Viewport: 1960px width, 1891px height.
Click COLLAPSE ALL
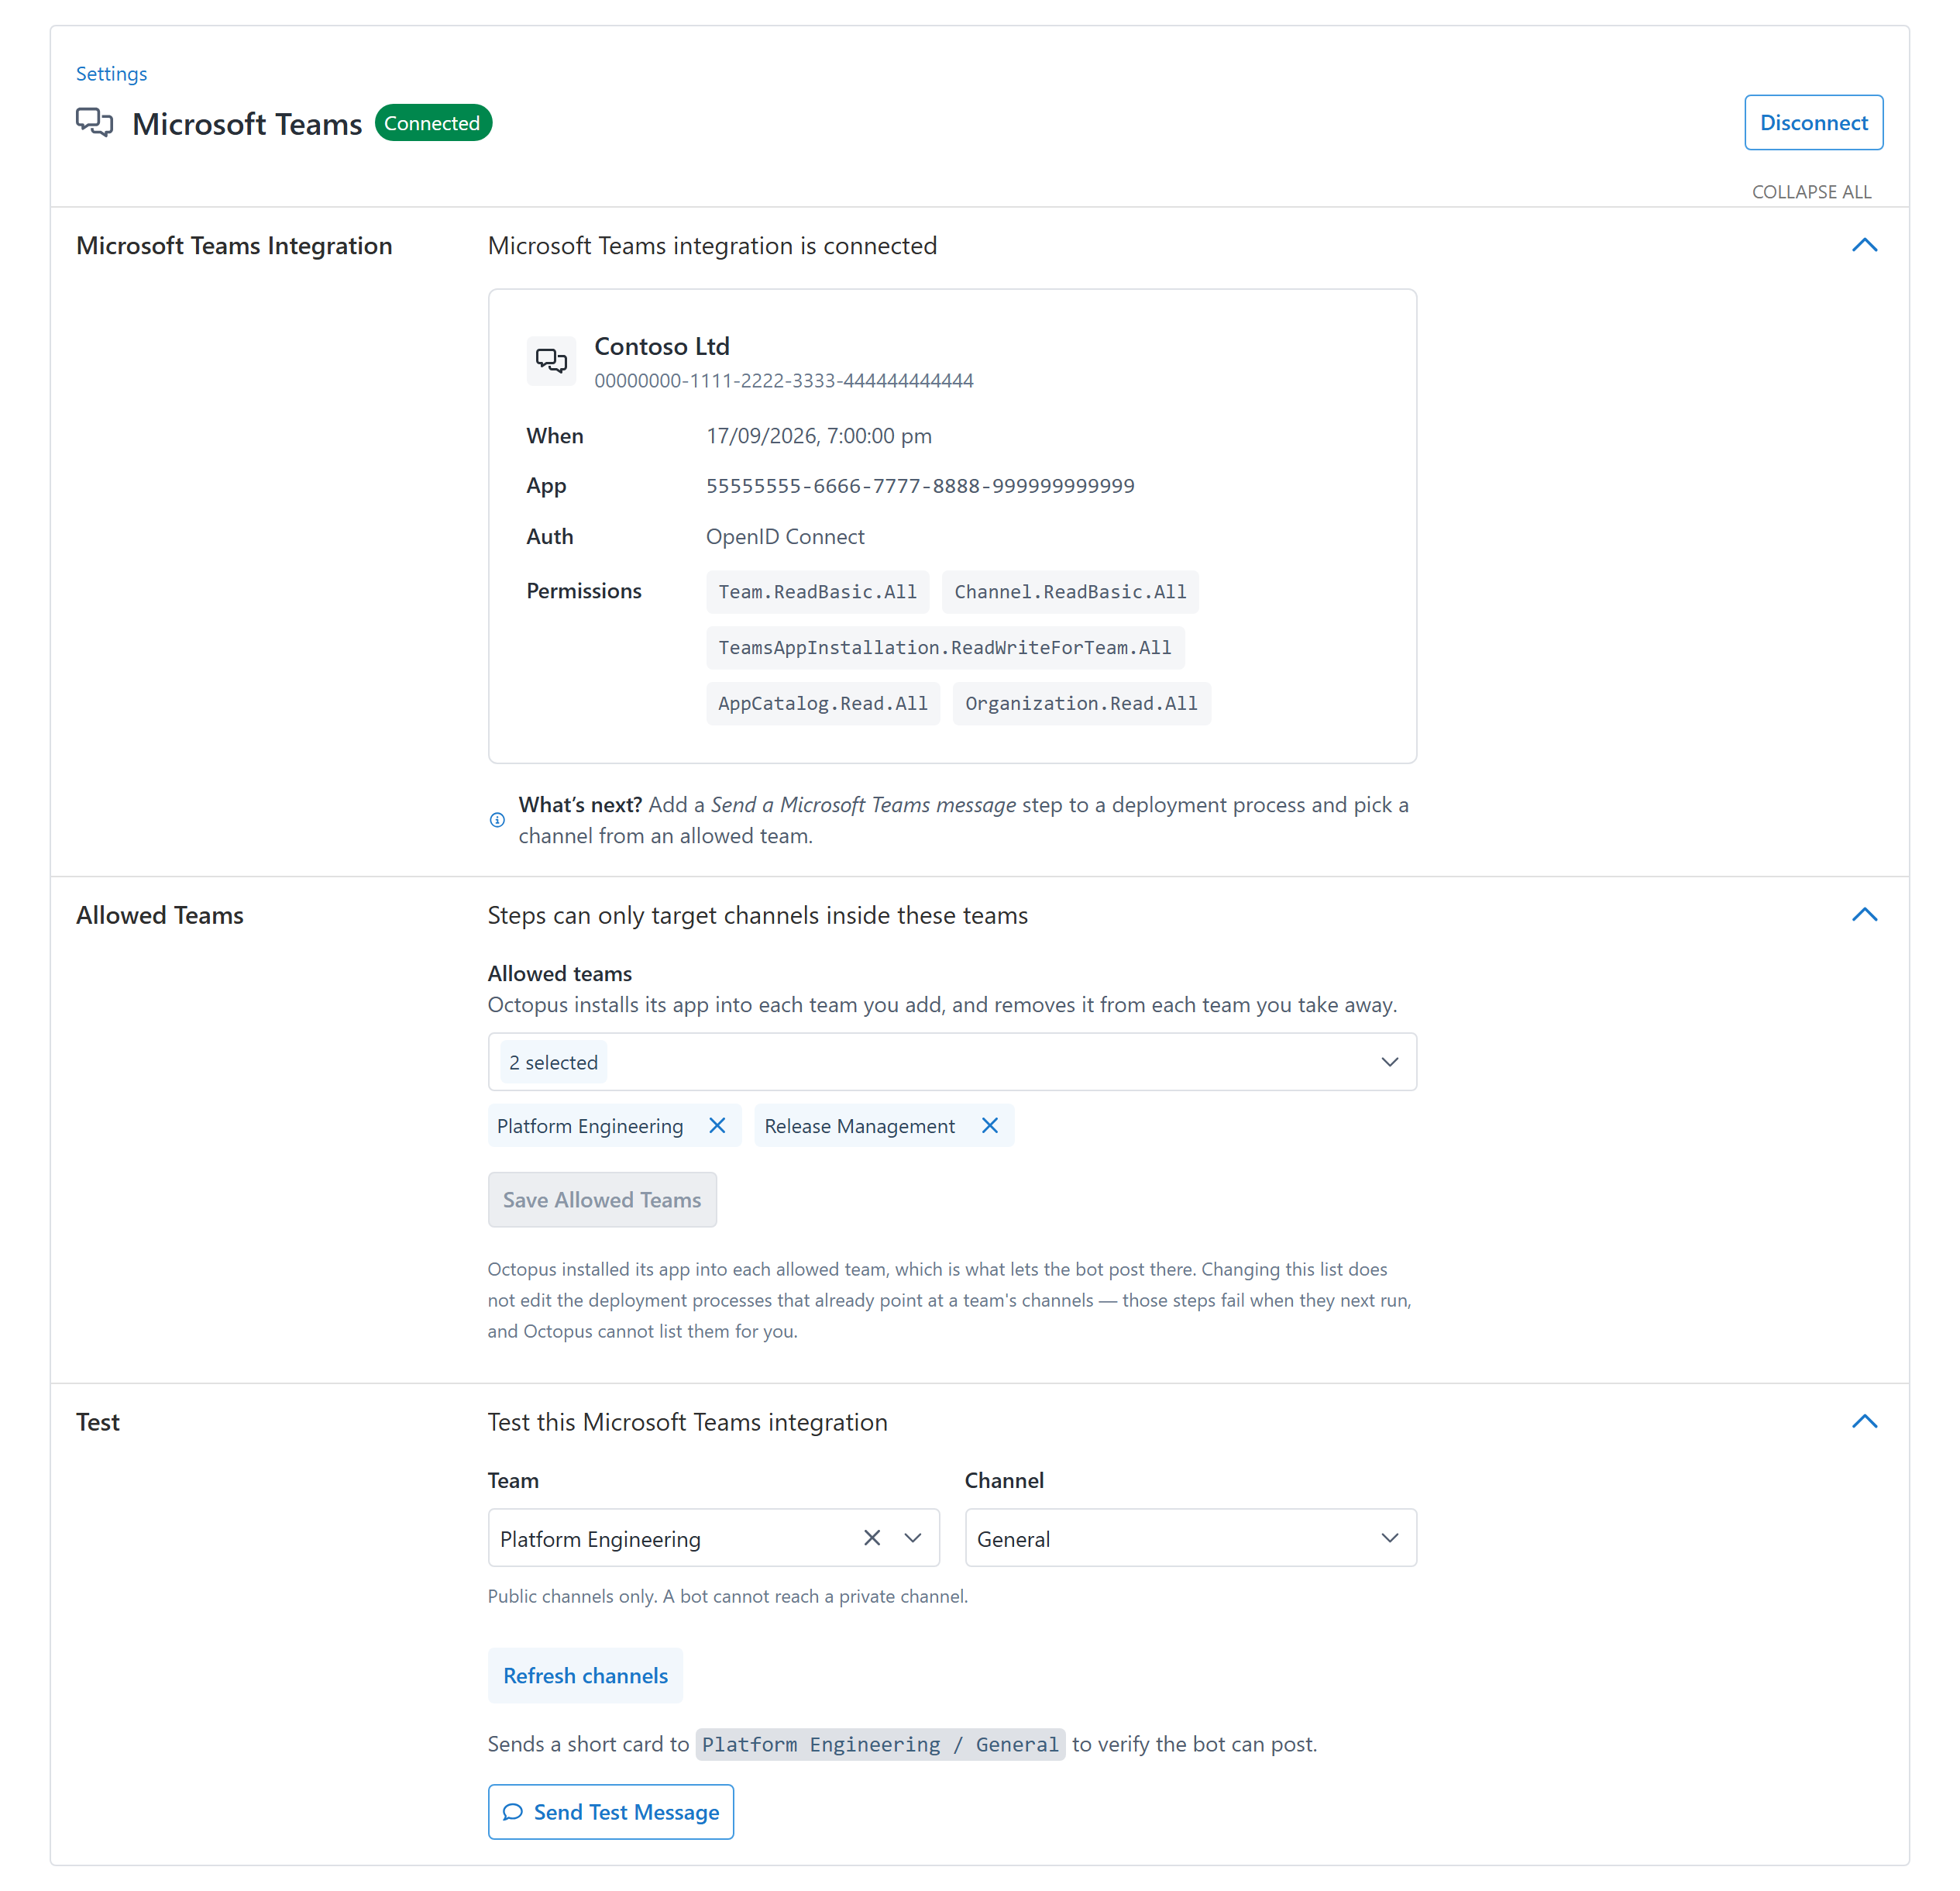(1811, 191)
